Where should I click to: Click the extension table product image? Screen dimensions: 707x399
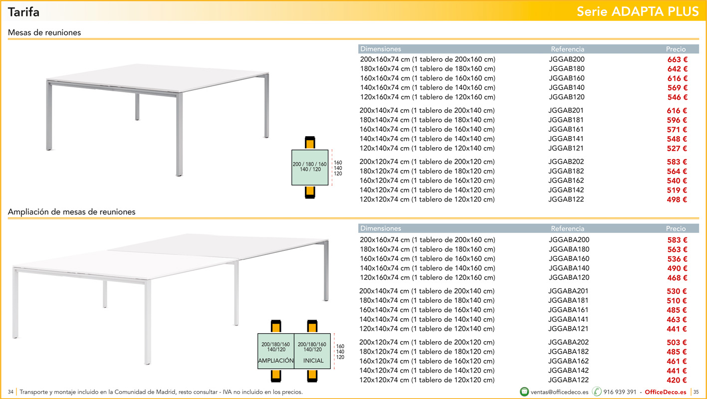pyautogui.click(x=171, y=298)
